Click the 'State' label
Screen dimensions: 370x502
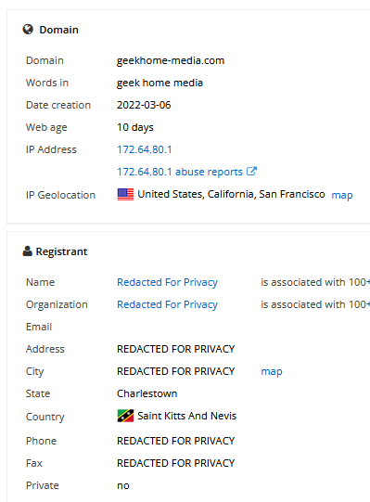click(x=38, y=393)
